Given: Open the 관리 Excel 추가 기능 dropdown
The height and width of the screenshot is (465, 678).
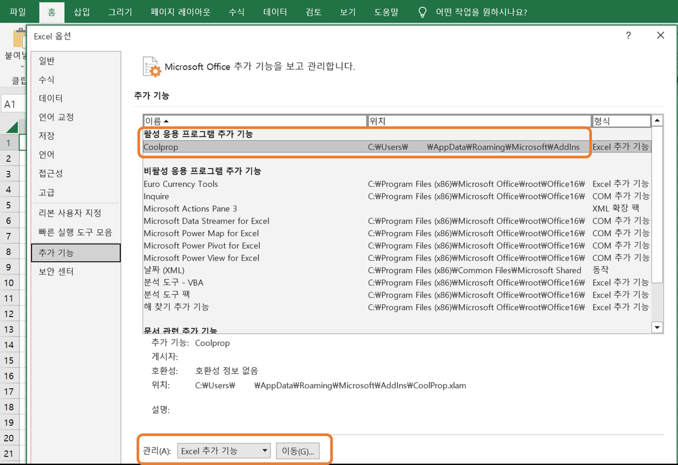Looking at the screenshot, I should pyautogui.click(x=224, y=451).
